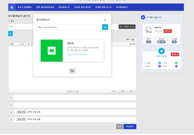Switch to the HTML editor tab
This screenshot has height=135, width=194.
pyautogui.click(x=123, y=91)
